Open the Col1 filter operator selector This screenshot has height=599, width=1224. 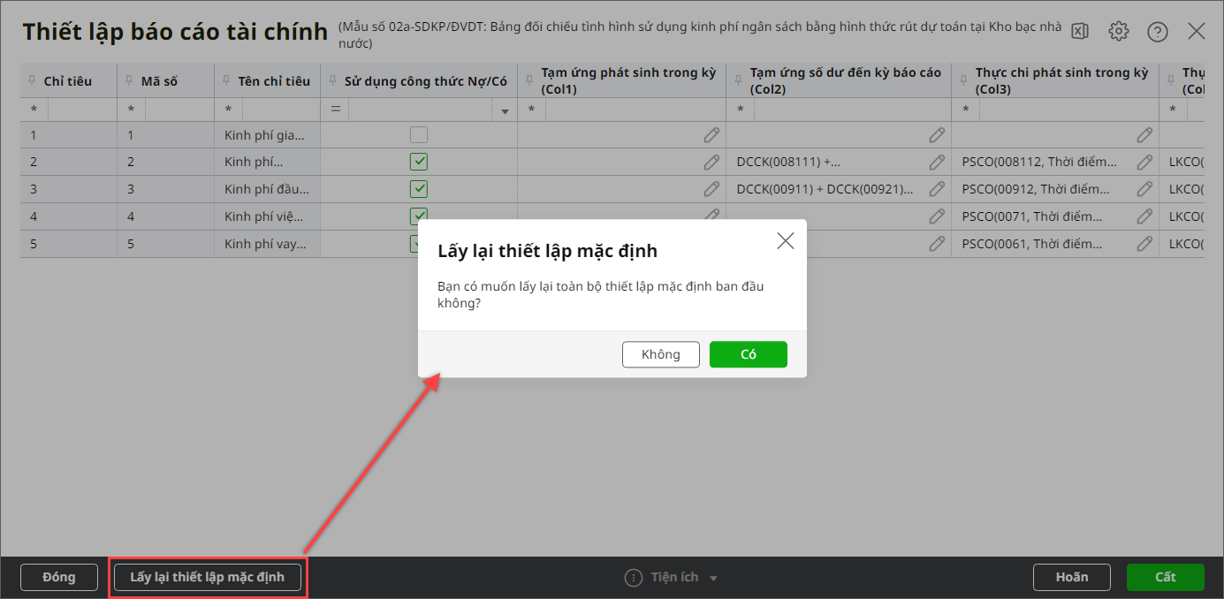point(532,110)
